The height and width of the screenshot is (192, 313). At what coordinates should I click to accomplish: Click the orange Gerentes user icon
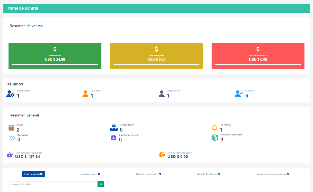[x=85, y=94]
